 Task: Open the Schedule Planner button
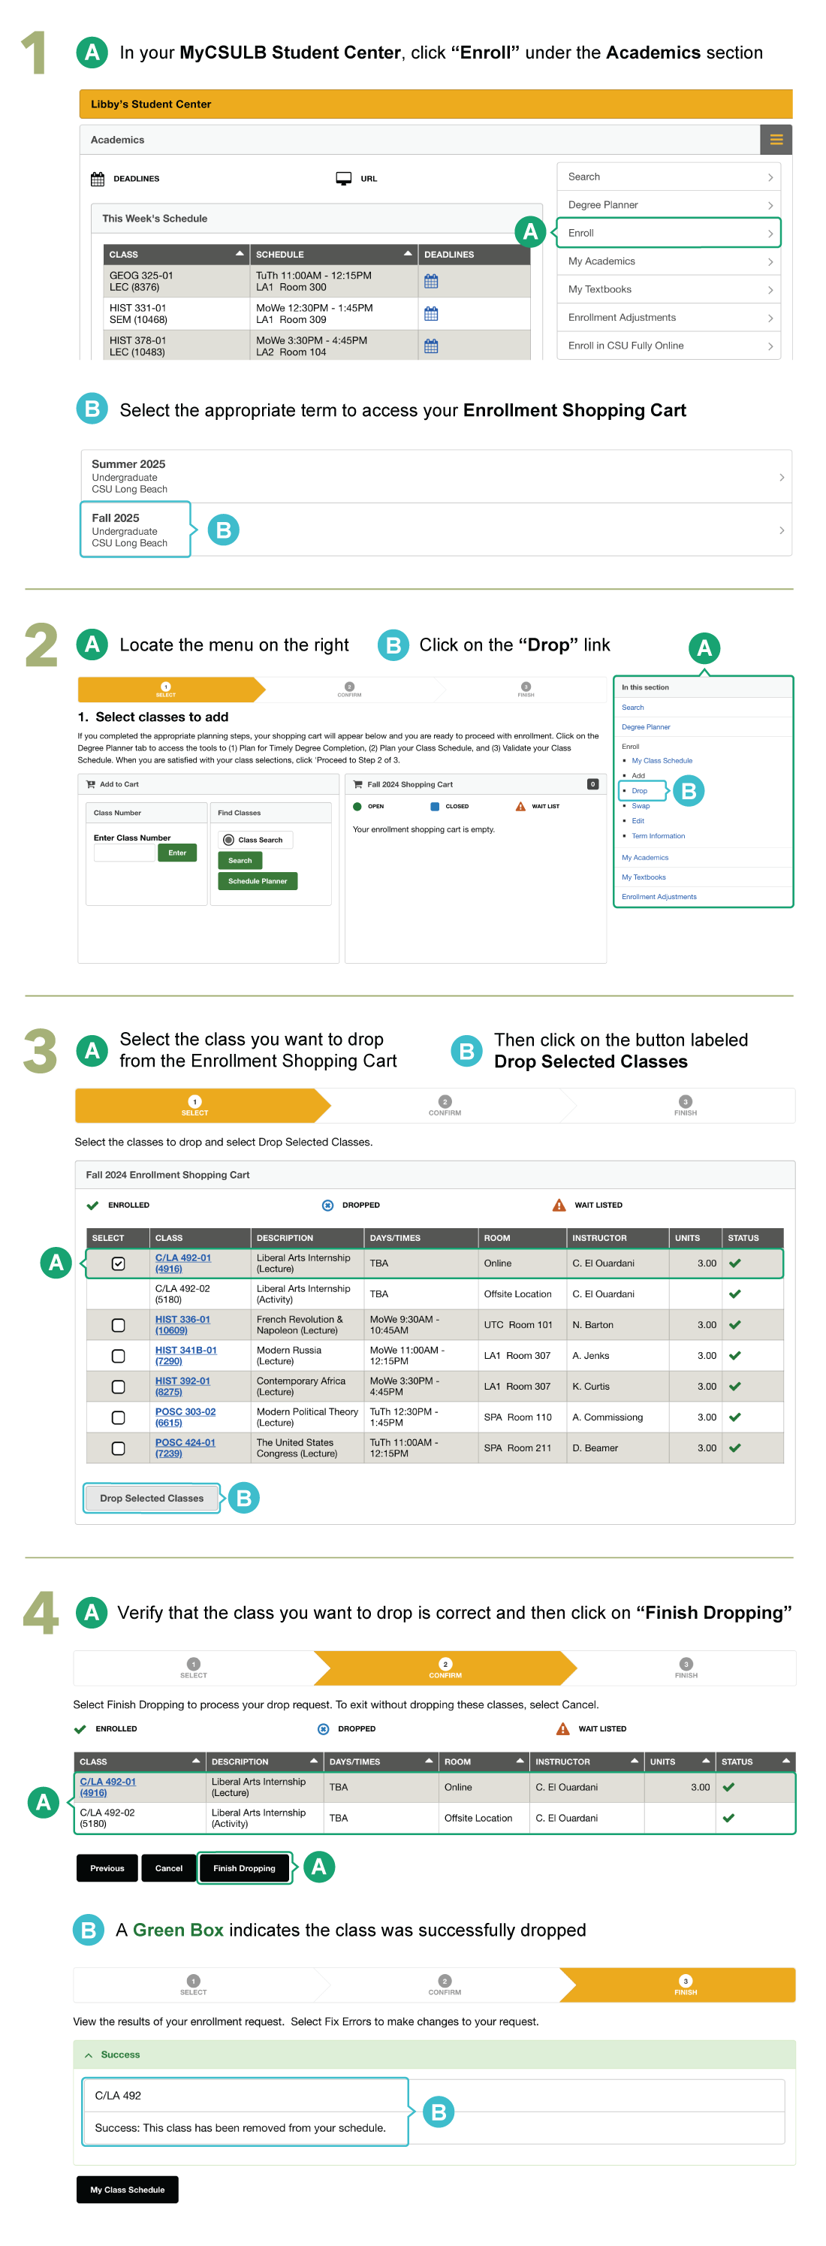257,880
